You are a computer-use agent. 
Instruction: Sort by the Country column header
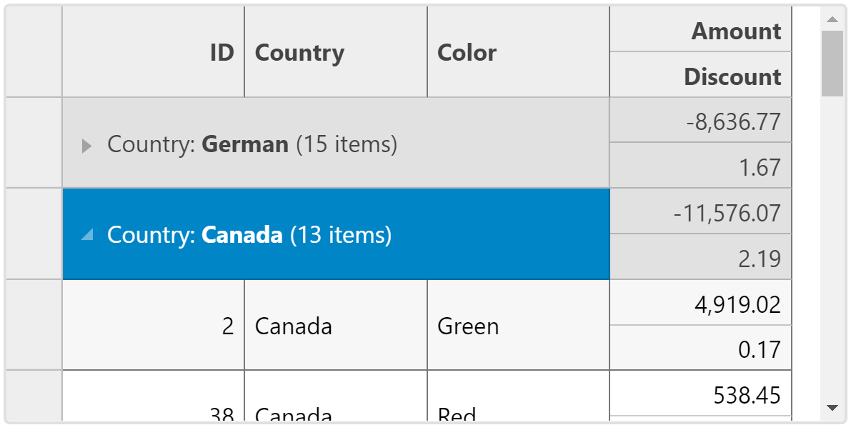pyautogui.click(x=336, y=52)
